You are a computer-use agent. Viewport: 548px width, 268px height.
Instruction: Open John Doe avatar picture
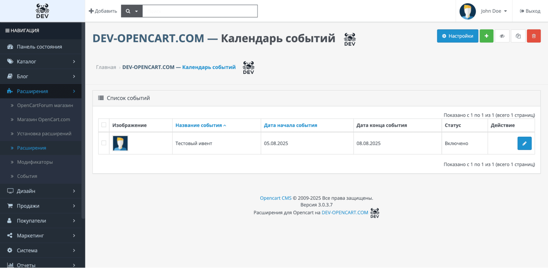point(468,11)
